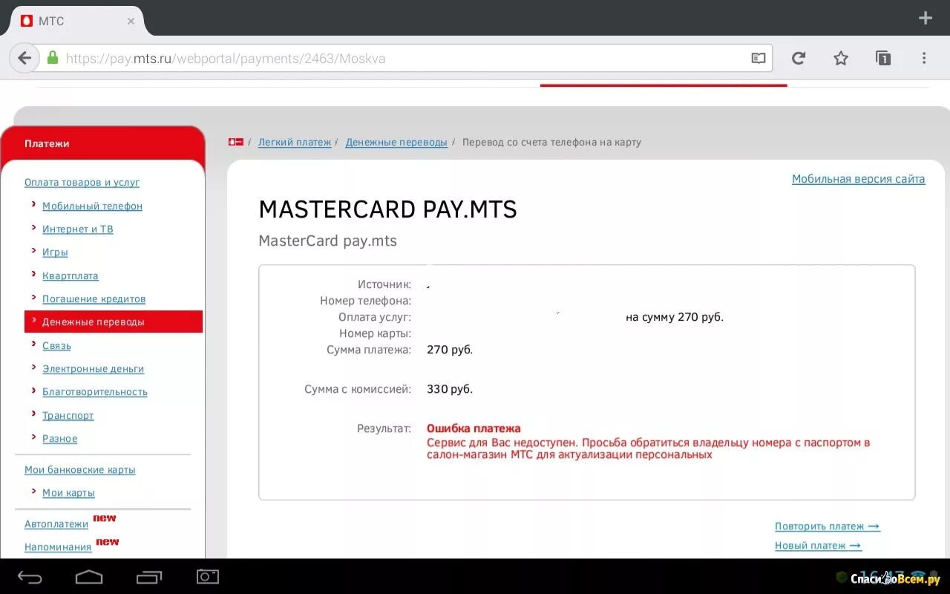Screen dimensions: 950x594
Task: Click Новый платеж link
Action: pyautogui.click(x=819, y=545)
